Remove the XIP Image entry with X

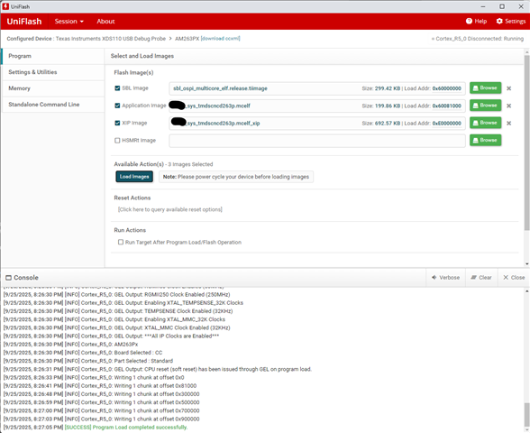coord(508,123)
